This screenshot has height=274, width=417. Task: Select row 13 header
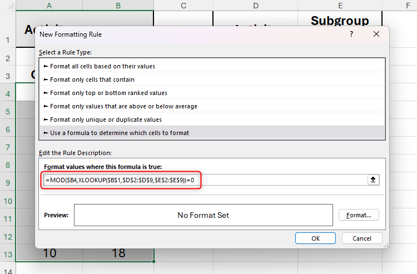8,254
